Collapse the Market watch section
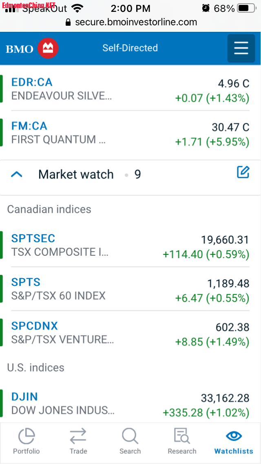Viewport: 261px width, 464px height. [x=17, y=174]
